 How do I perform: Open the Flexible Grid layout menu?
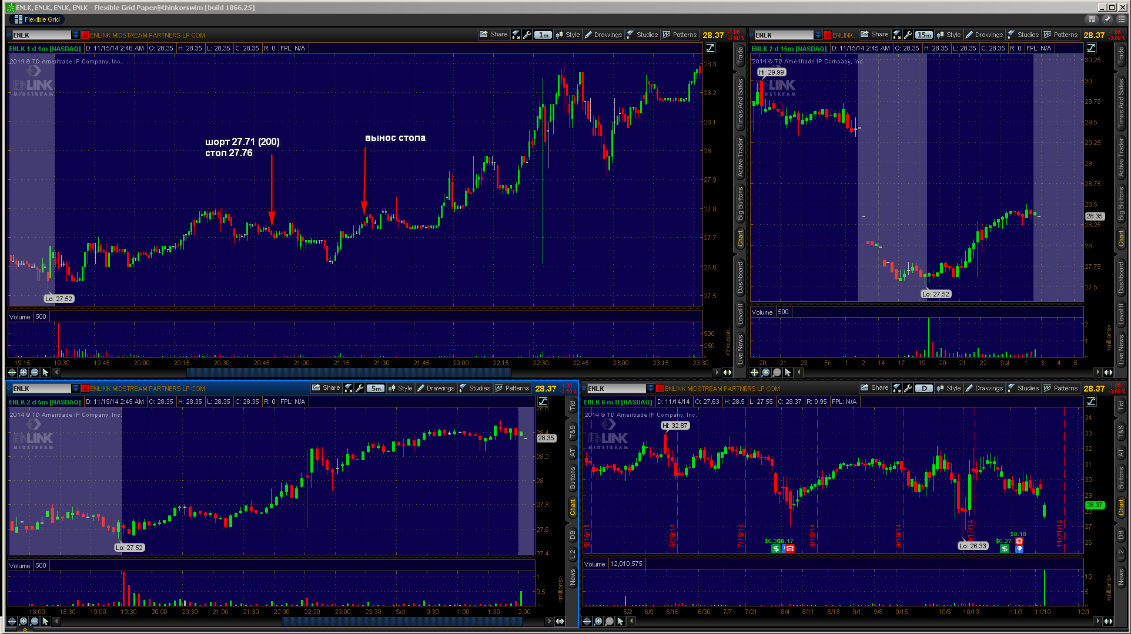37,19
